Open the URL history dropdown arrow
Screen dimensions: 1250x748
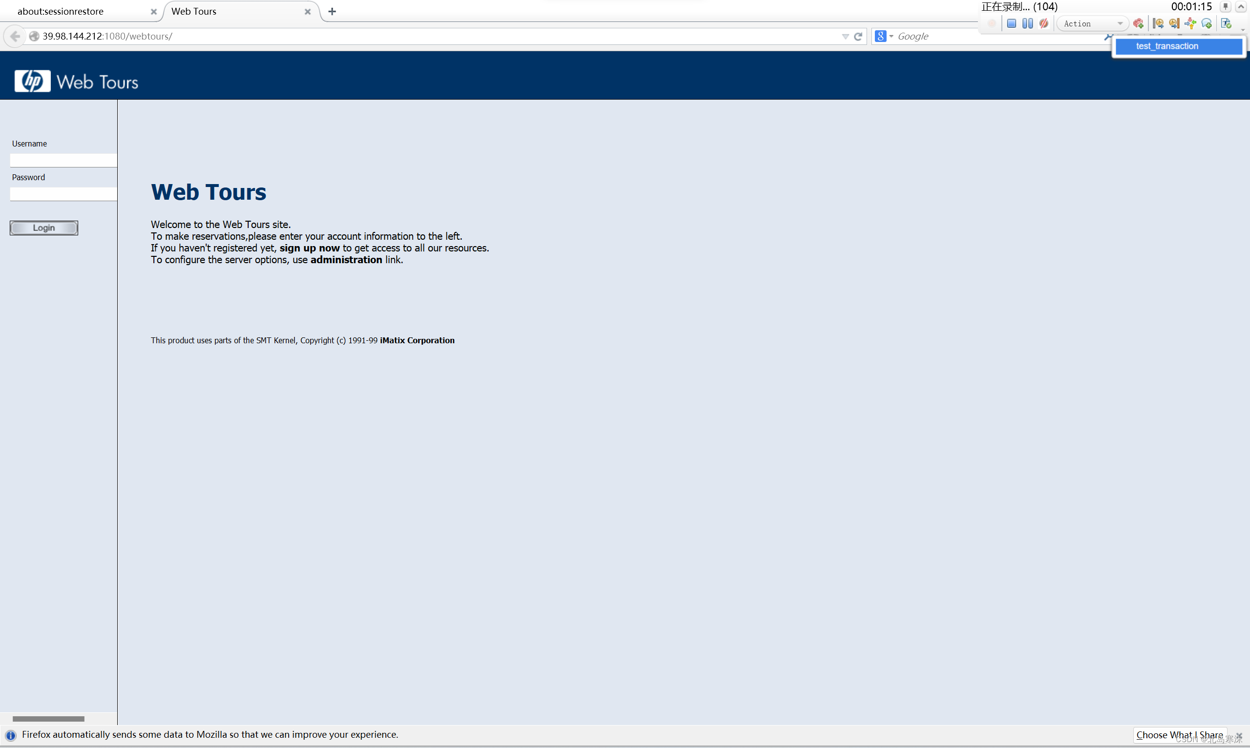[845, 36]
